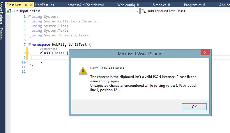Collapse the class Class1 block
This screenshot has width=230, height=133.
[x=30, y=53]
